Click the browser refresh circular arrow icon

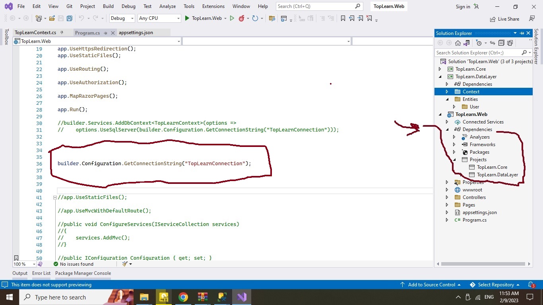coord(255,18)
